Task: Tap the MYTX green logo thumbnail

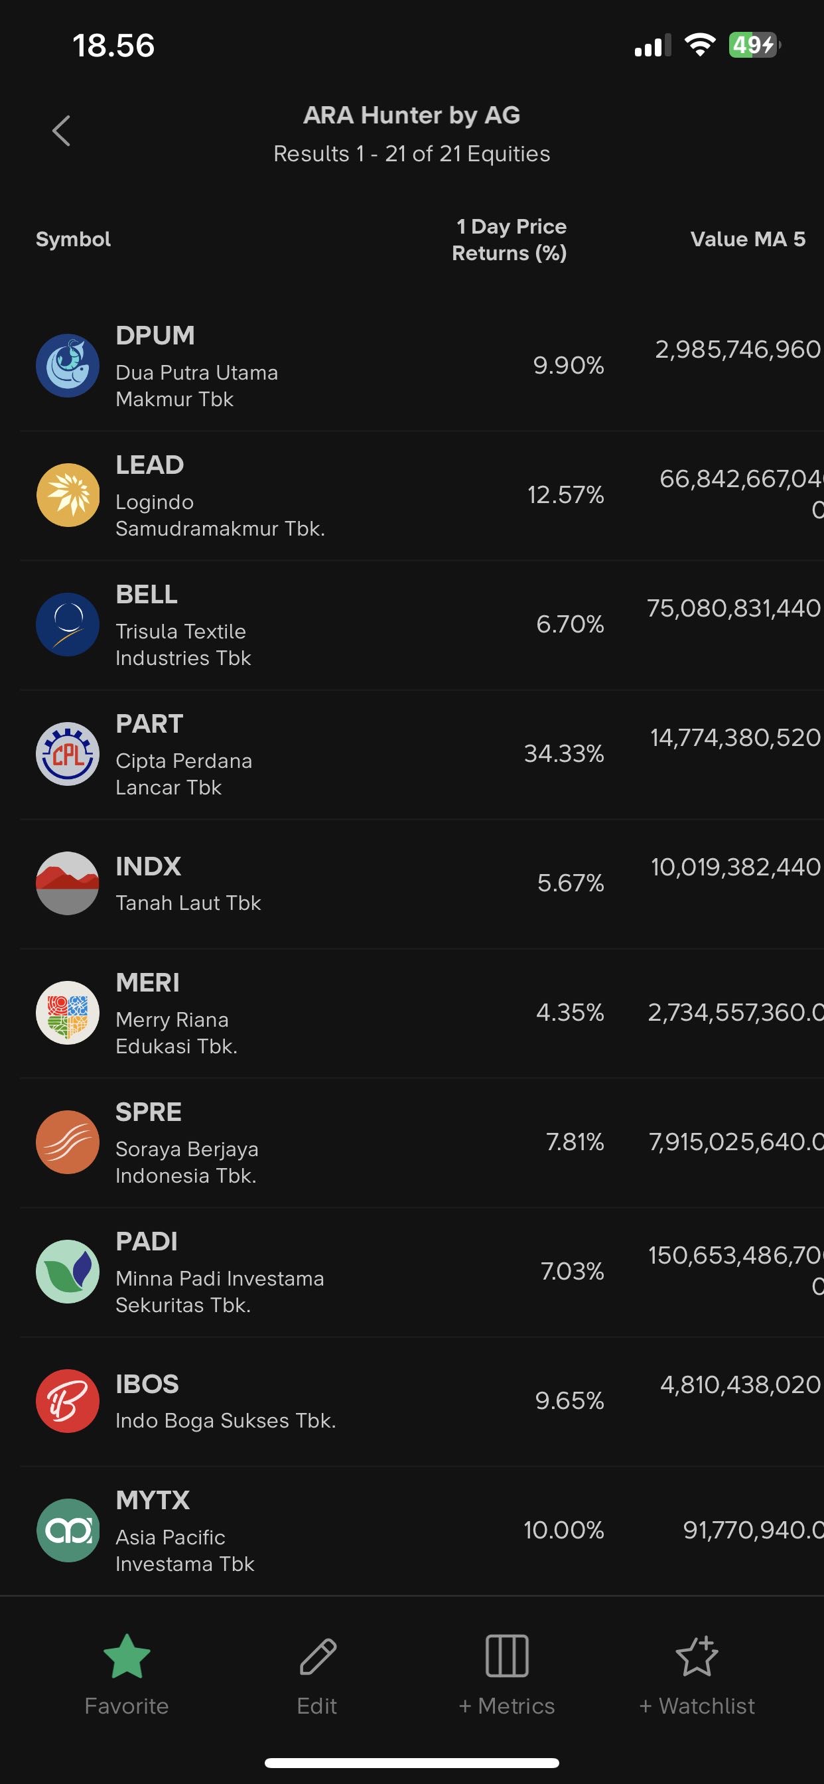Action: pyautogui.click(x=68, y=1530)
